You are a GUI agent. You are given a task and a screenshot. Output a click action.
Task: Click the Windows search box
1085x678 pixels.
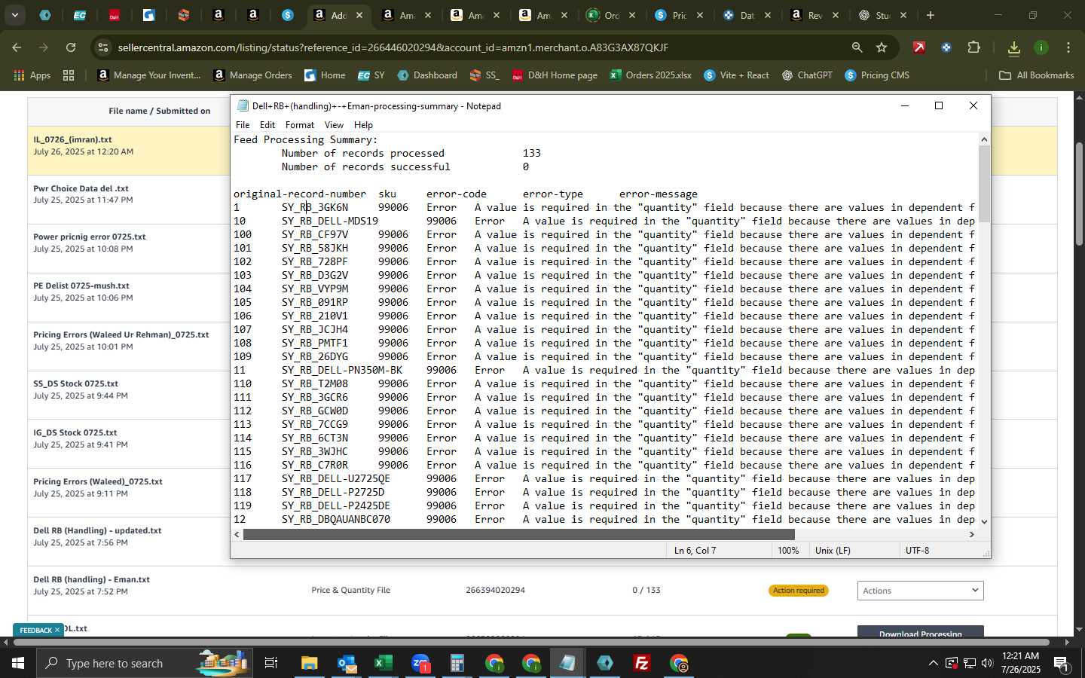click(143, 663)
